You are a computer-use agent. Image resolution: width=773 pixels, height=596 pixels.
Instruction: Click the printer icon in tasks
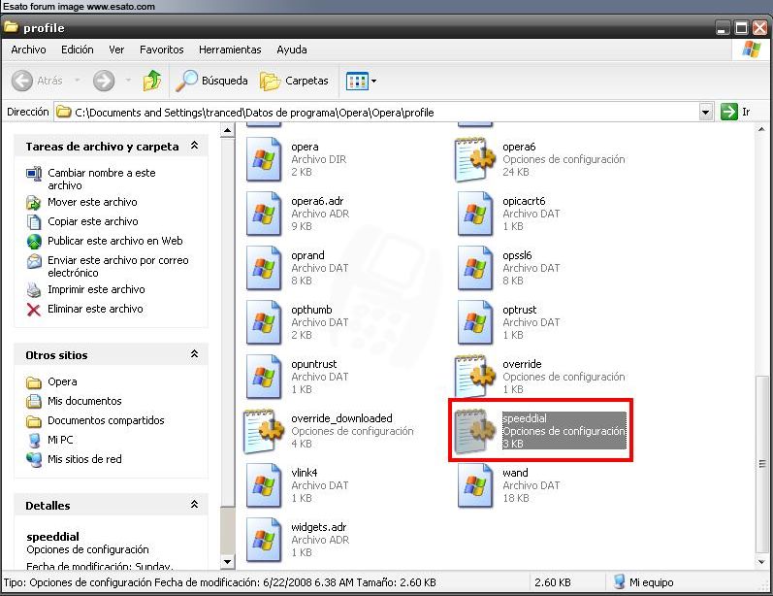(34, 290)
